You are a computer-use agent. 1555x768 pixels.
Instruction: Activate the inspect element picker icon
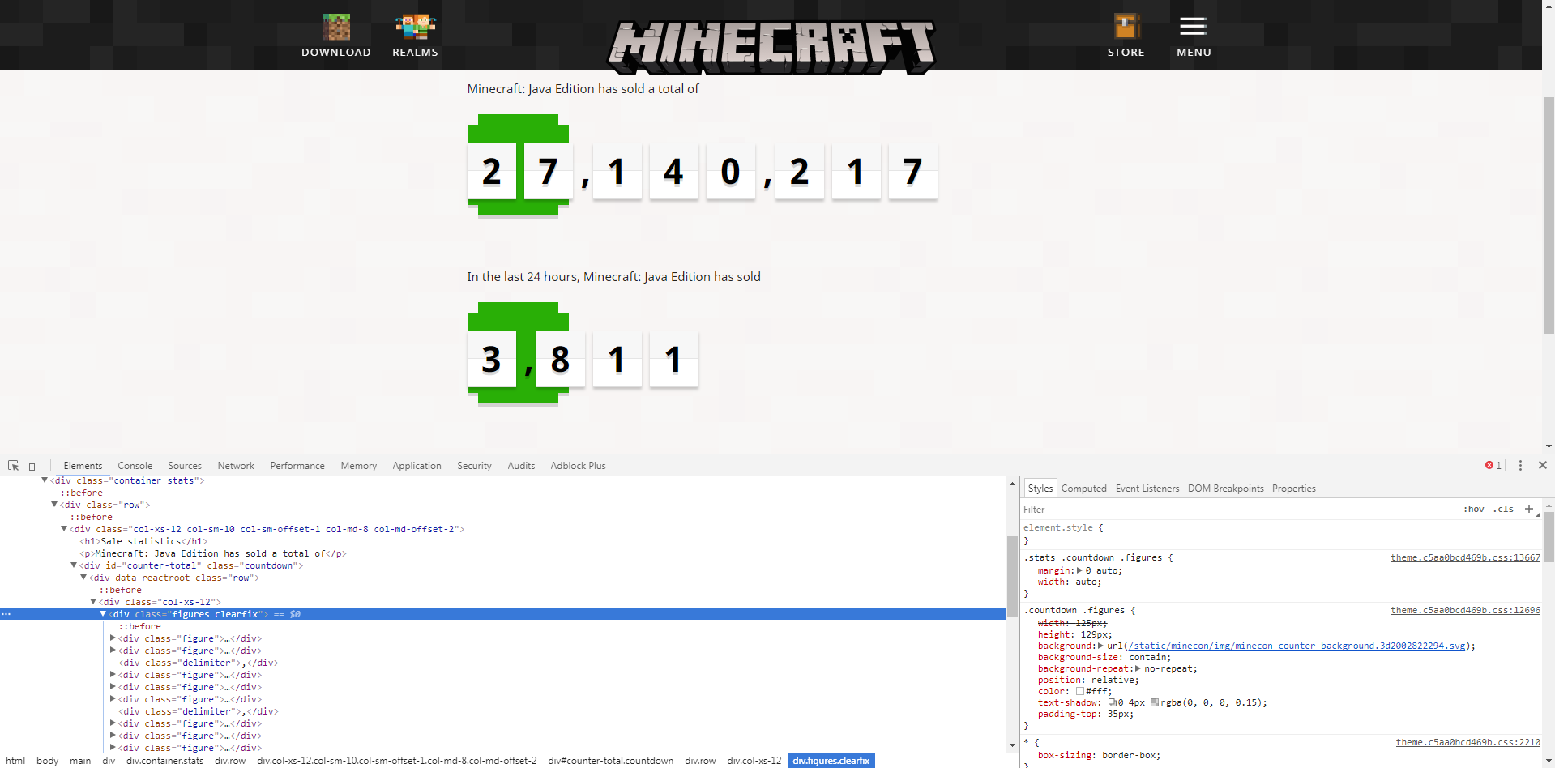point(14,466)
